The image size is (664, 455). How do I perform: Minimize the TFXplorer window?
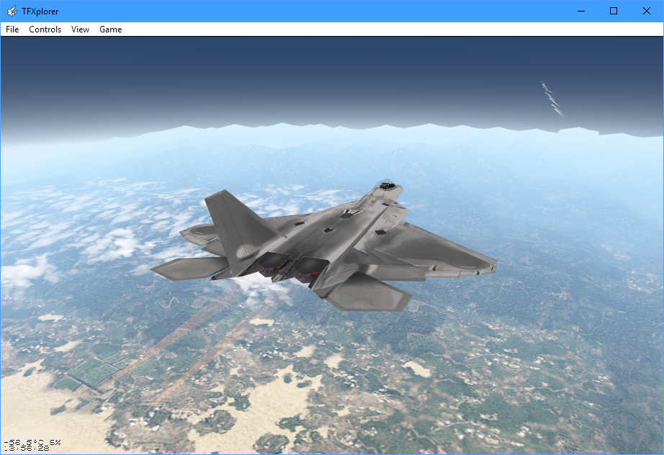[580, 11]
